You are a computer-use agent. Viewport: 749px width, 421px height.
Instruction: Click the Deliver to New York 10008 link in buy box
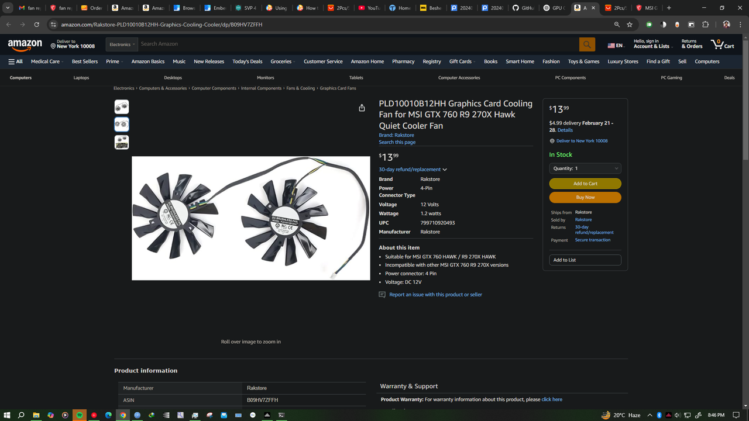(582, 141)
